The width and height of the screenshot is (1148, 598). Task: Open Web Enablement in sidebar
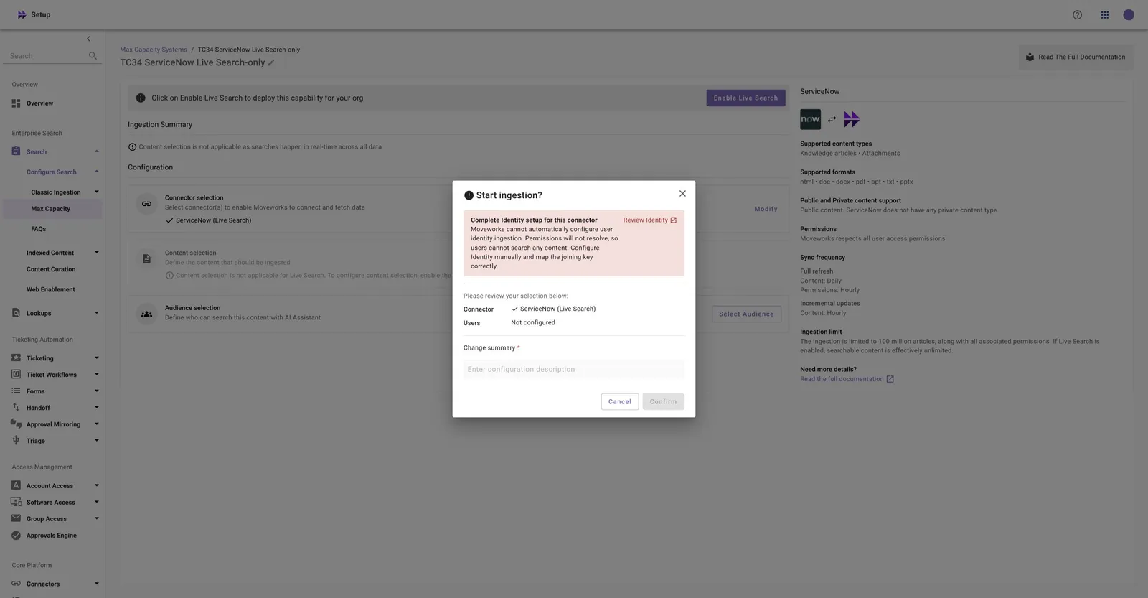pyautogui.click(x=51, y=289)
